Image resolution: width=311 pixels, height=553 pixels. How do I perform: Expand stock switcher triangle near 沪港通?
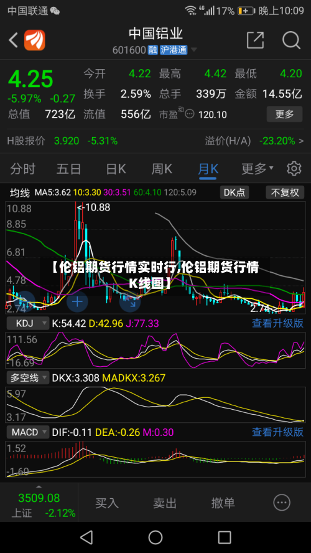[x=193, y=50]
